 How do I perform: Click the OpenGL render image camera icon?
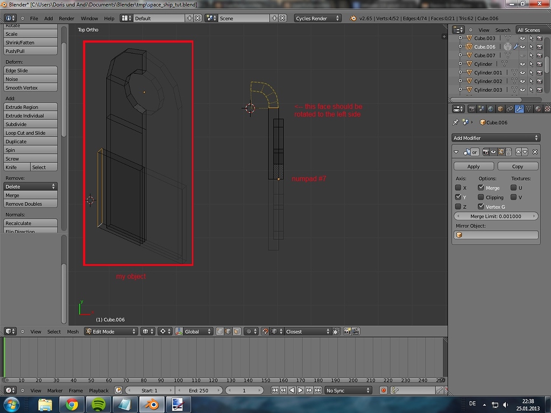pos(347,331)
